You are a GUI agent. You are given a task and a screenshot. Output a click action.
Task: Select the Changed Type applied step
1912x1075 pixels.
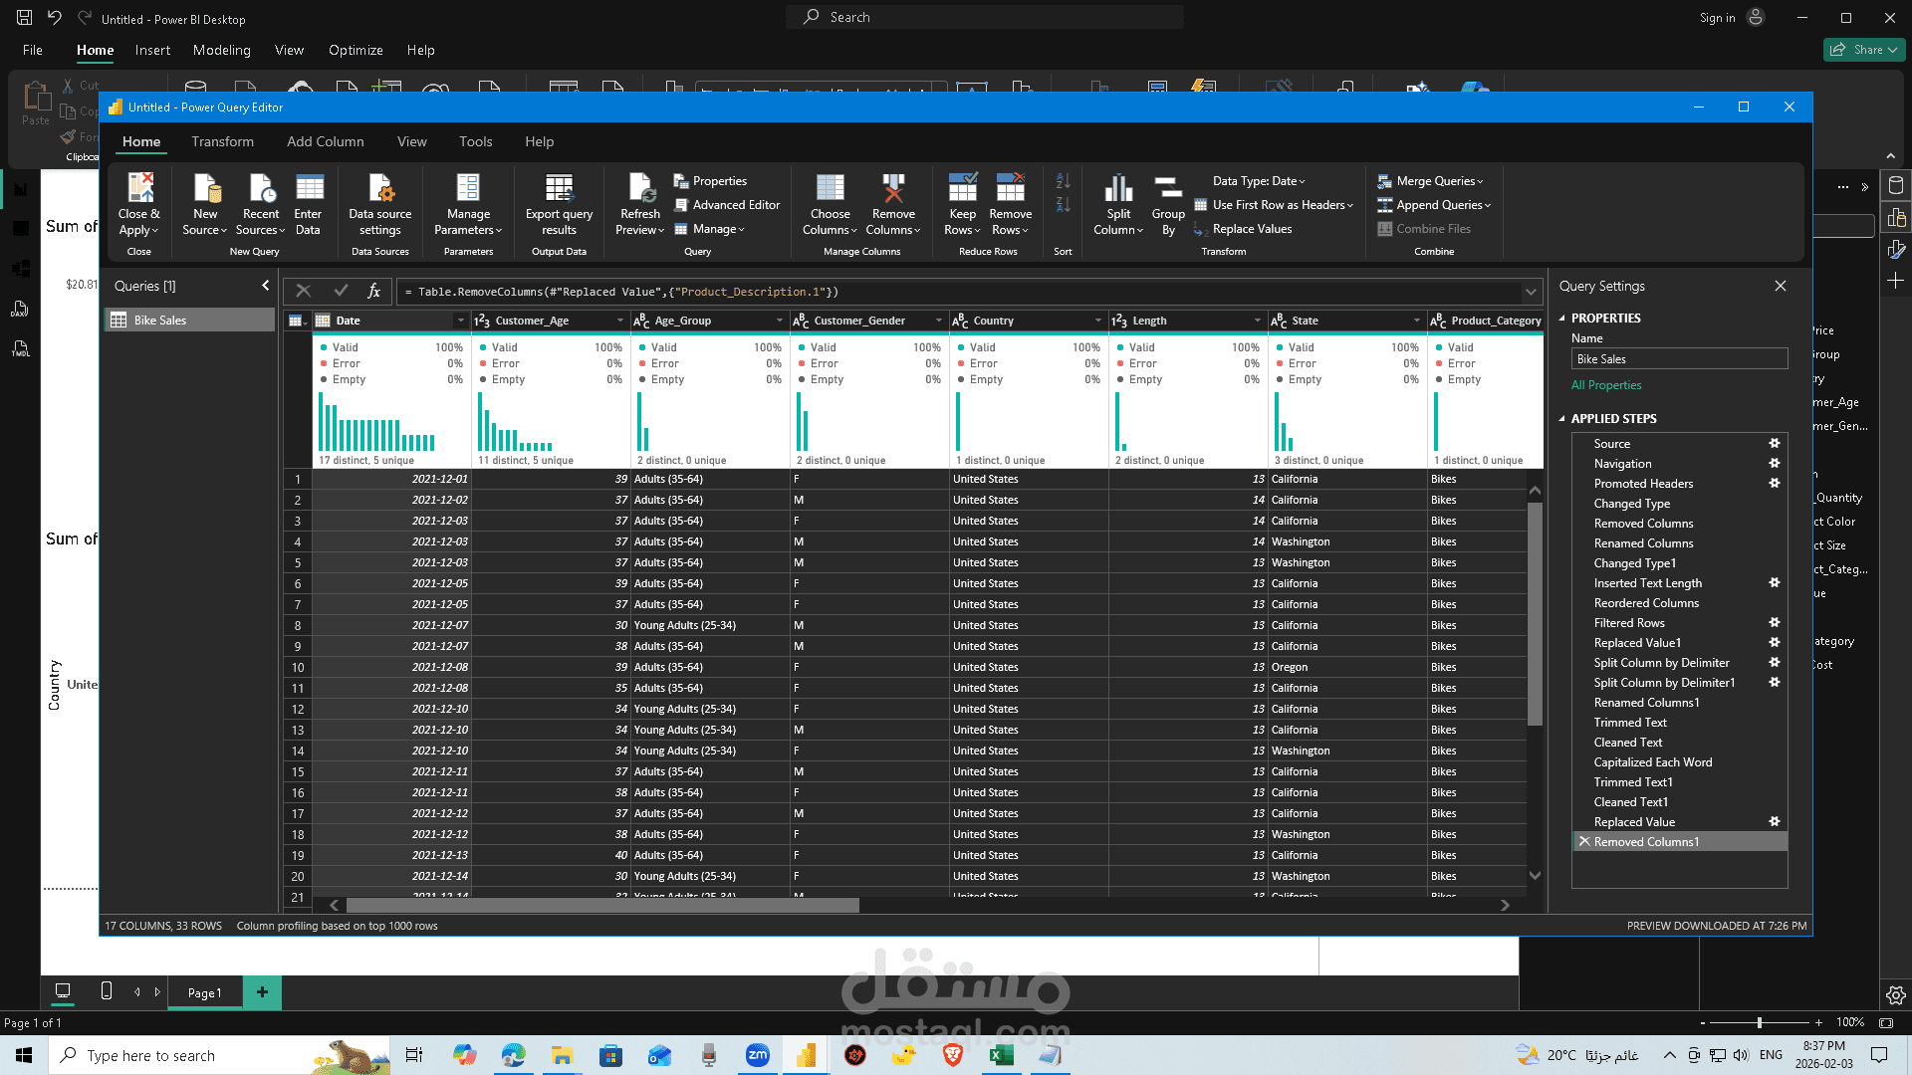pos(1632,504)
